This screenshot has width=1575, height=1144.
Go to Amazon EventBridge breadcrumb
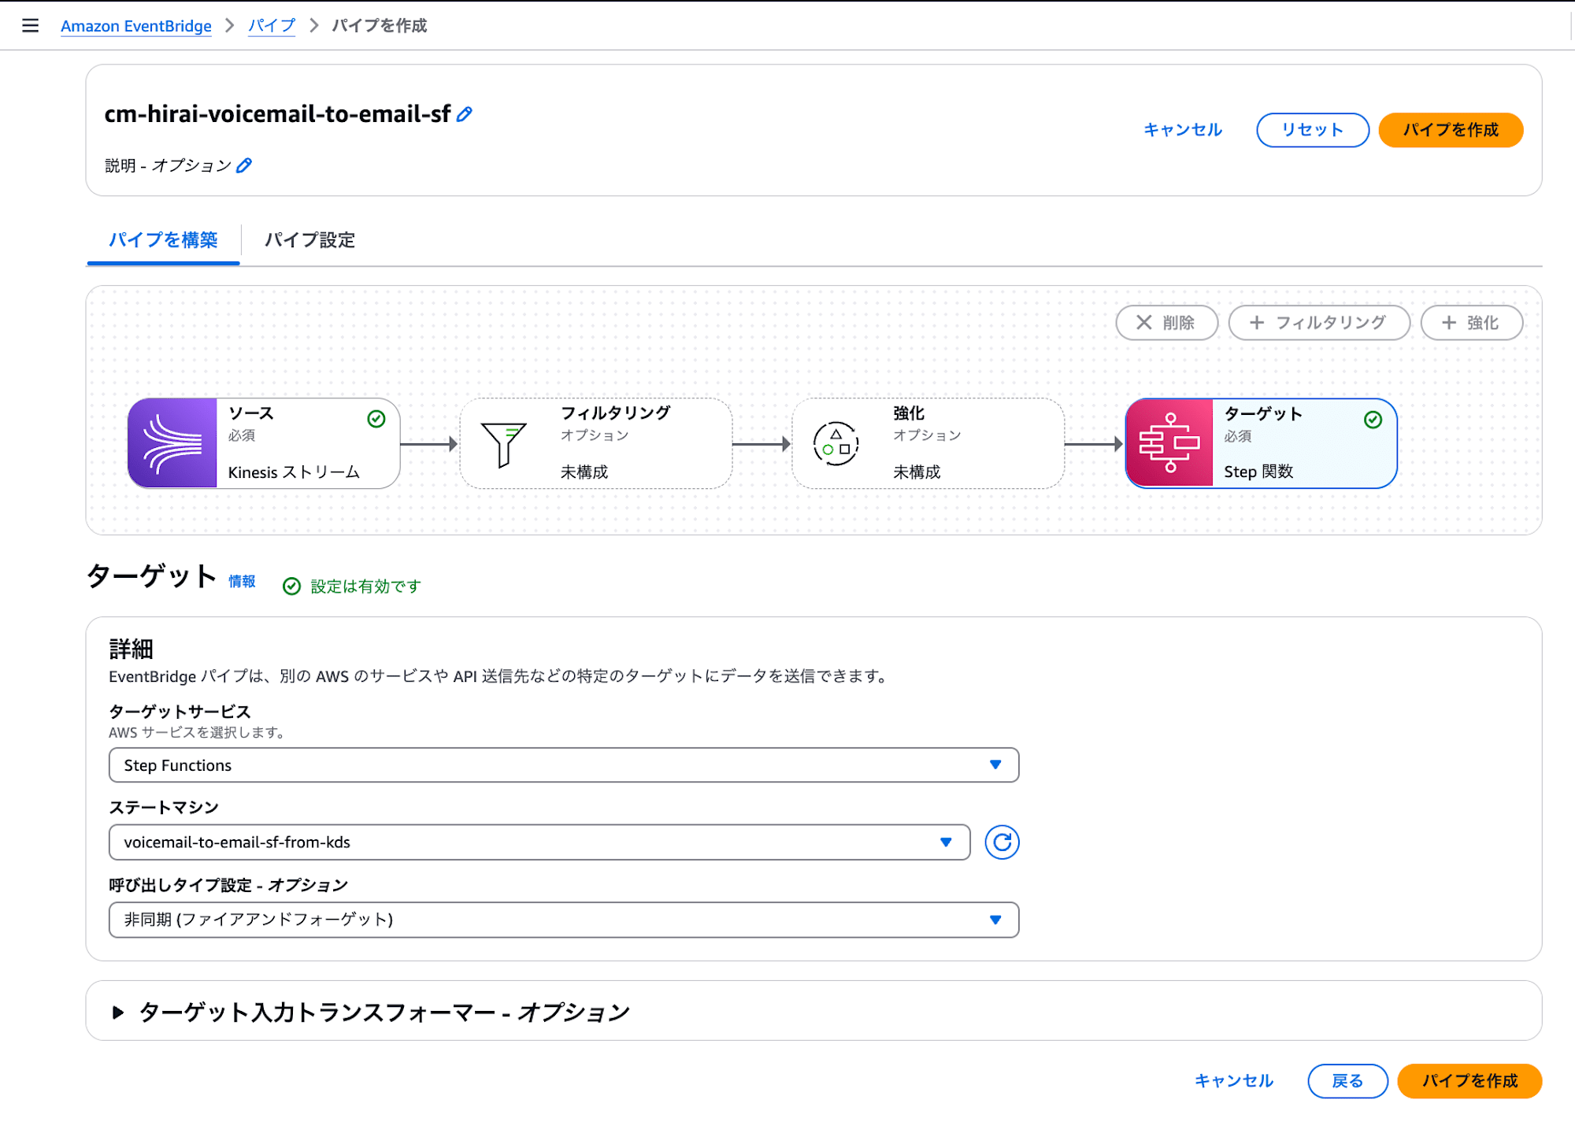click(136, 26)
